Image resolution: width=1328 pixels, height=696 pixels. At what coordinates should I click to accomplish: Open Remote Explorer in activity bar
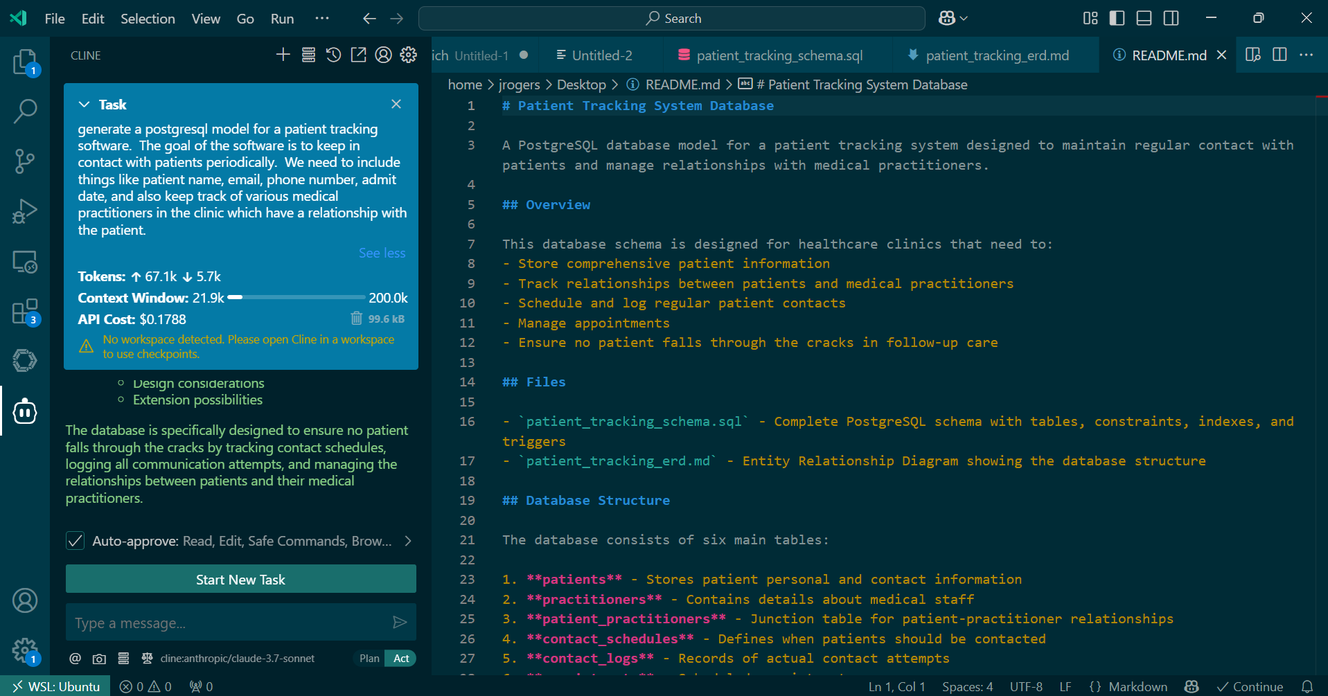point(25,262)
